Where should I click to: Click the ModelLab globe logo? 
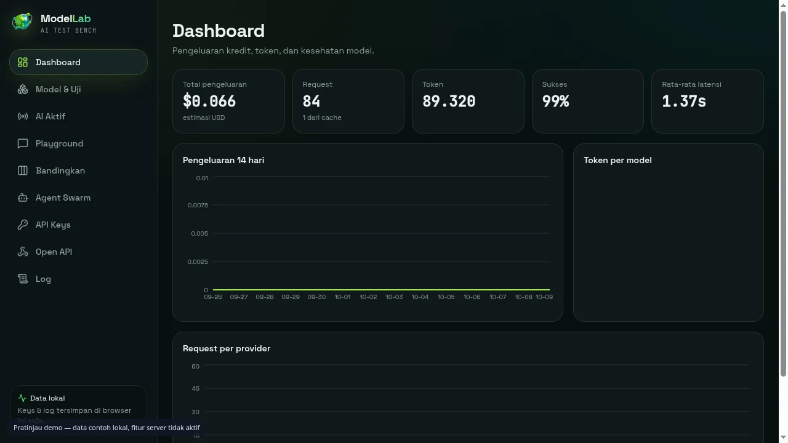(22, 22)
